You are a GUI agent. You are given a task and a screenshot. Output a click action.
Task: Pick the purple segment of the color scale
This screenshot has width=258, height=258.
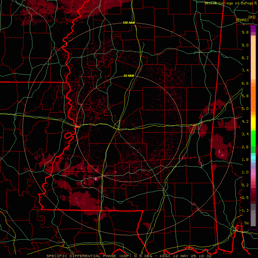(x=253, y=29)
